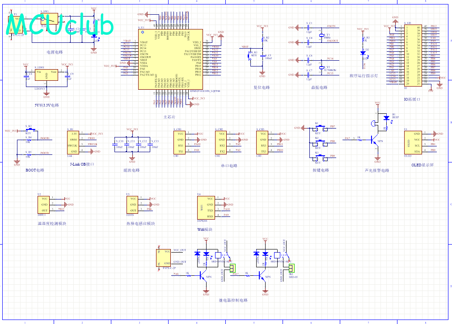This screenshot has width=452, height=324.
Task: Click the reset KEY switch S_K1
Action: (x=249, y=55)
